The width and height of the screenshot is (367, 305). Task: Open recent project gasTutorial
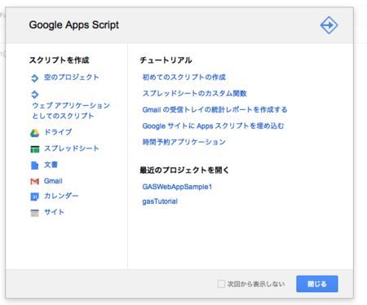click(160, 201)
